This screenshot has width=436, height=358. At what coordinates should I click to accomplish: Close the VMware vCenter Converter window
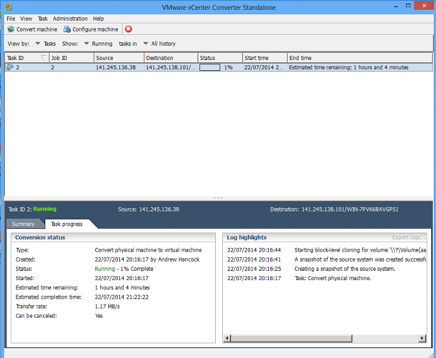point(425,5)
